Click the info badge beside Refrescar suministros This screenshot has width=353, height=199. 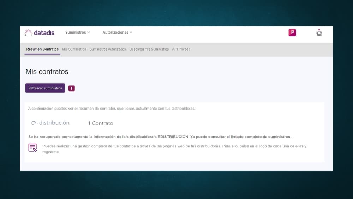[72, 88]
